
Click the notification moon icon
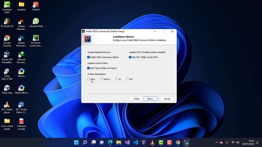pos(257,143)
